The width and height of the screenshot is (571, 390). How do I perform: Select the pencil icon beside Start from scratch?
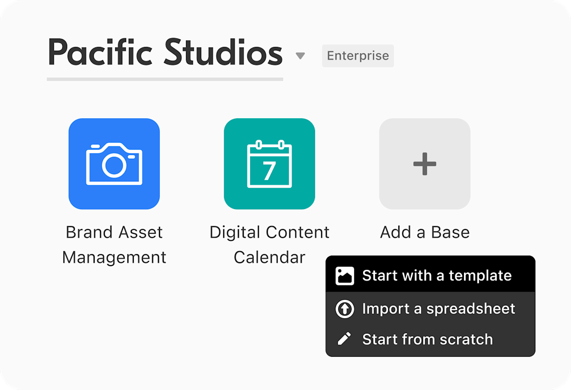tap(344, 339)
